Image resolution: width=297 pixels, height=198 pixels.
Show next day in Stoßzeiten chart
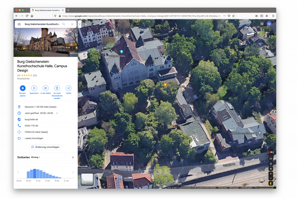coord(73,172)
